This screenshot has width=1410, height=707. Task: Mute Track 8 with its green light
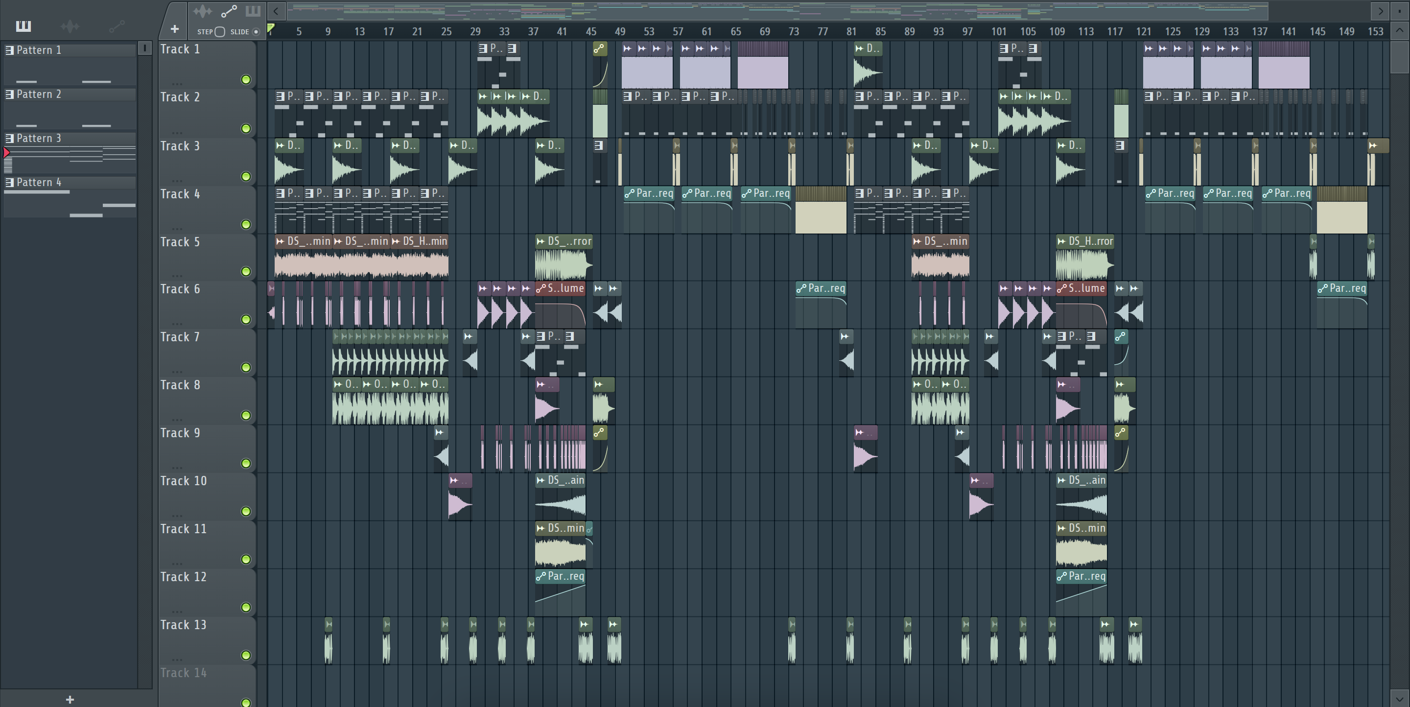[246, 415]
